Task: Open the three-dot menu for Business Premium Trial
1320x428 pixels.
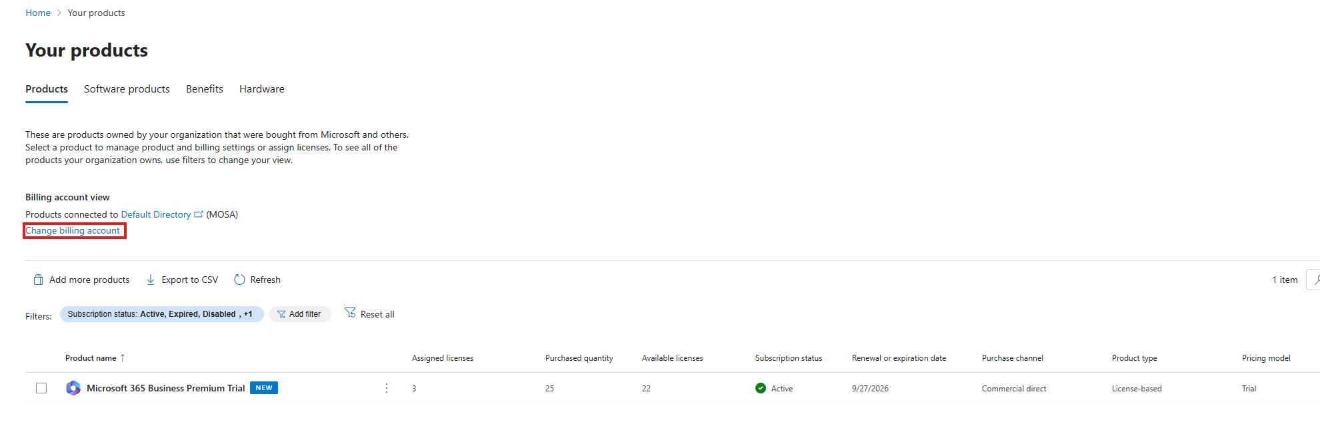Action: [387, 388]
